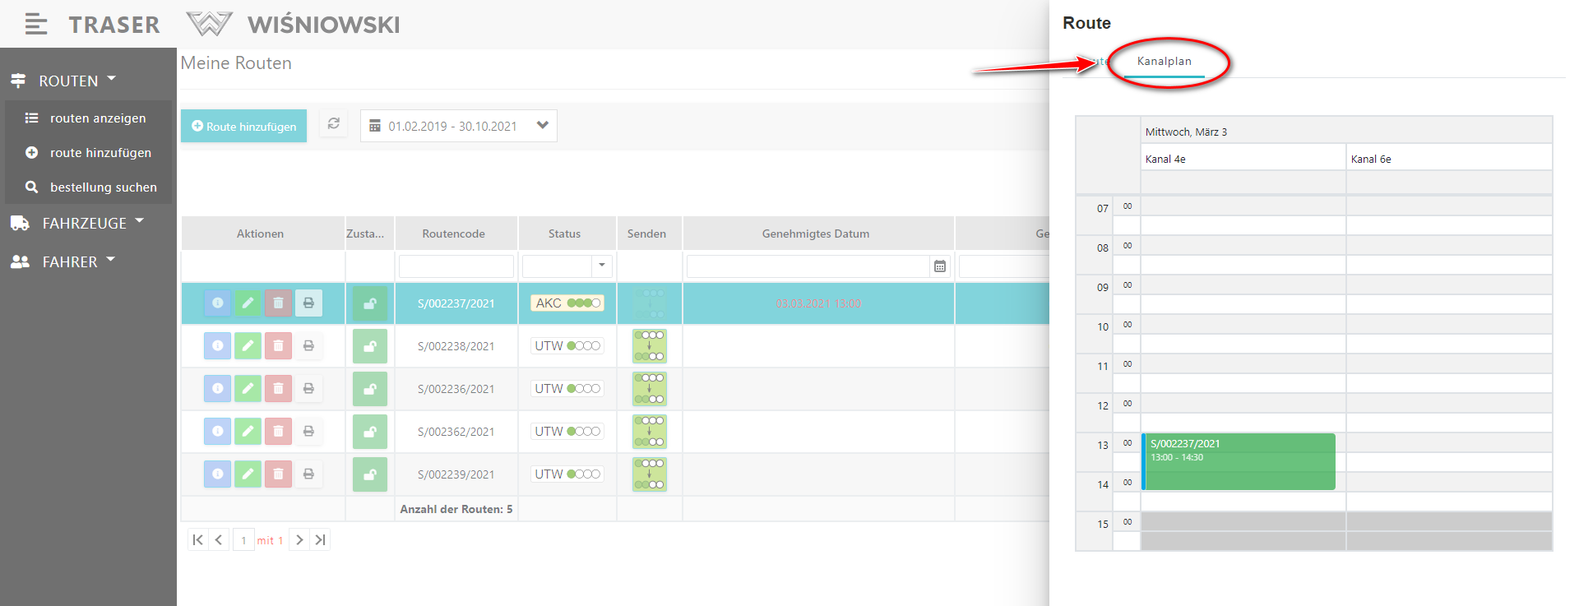Toggle lock state of route S/002236/2021
This screenshot has width=1579, height=606.
point(370,389)
